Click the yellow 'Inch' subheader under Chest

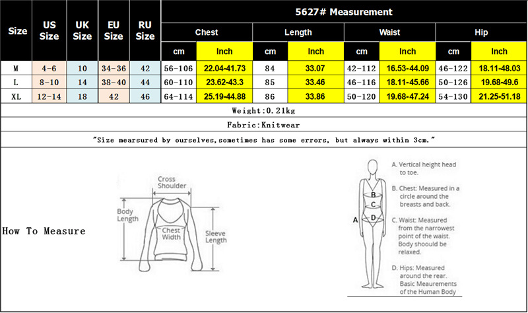(224, 52)
